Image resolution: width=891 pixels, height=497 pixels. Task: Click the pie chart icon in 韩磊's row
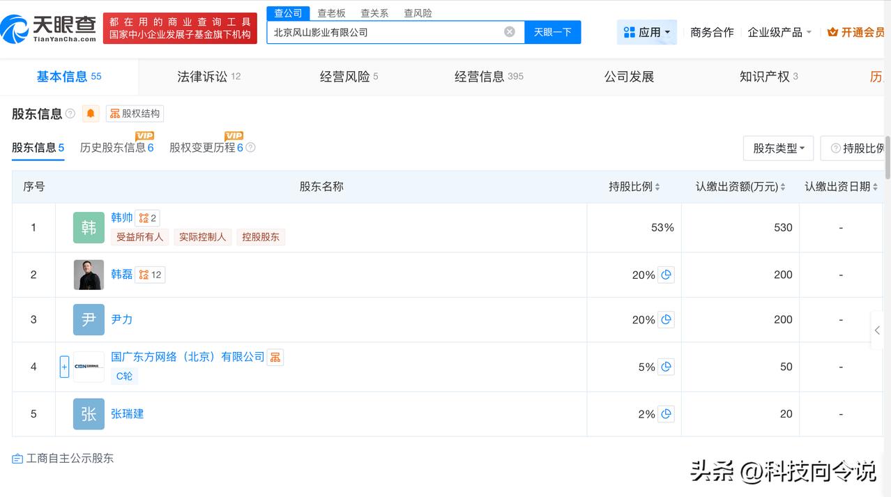tap(666, 275)
